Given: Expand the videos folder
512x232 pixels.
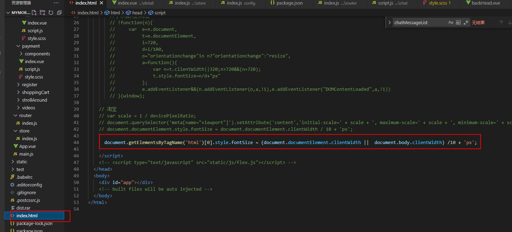Looking at the screenshot, I should point(18,108).
